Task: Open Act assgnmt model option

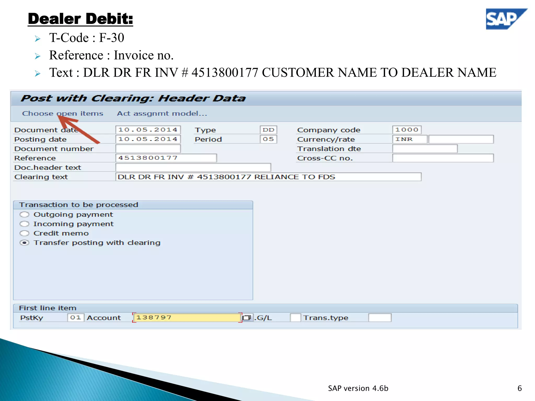Action: [x=162, y=114]
